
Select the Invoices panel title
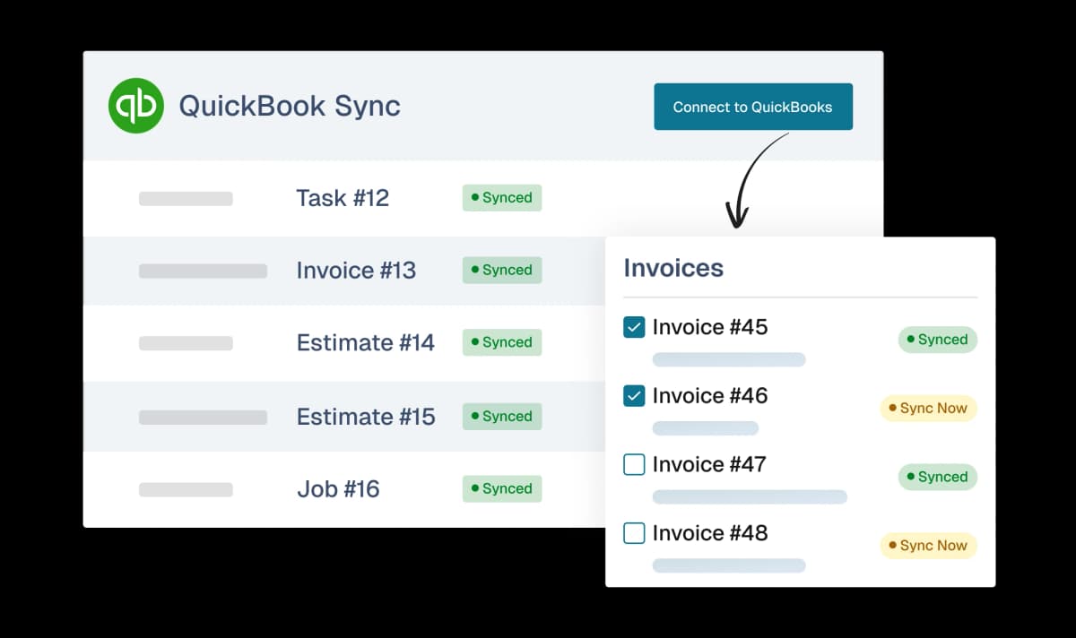click(x=673, y=268)
